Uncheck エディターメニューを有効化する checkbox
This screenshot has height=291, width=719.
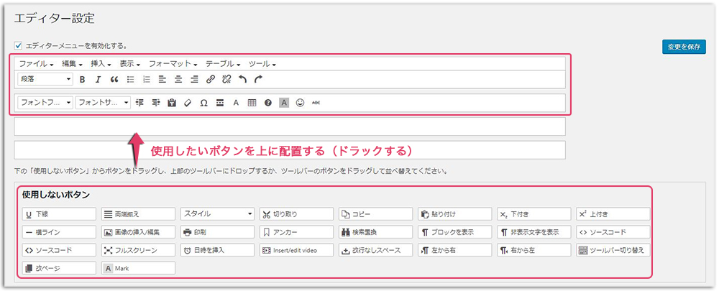pos(19,45)
